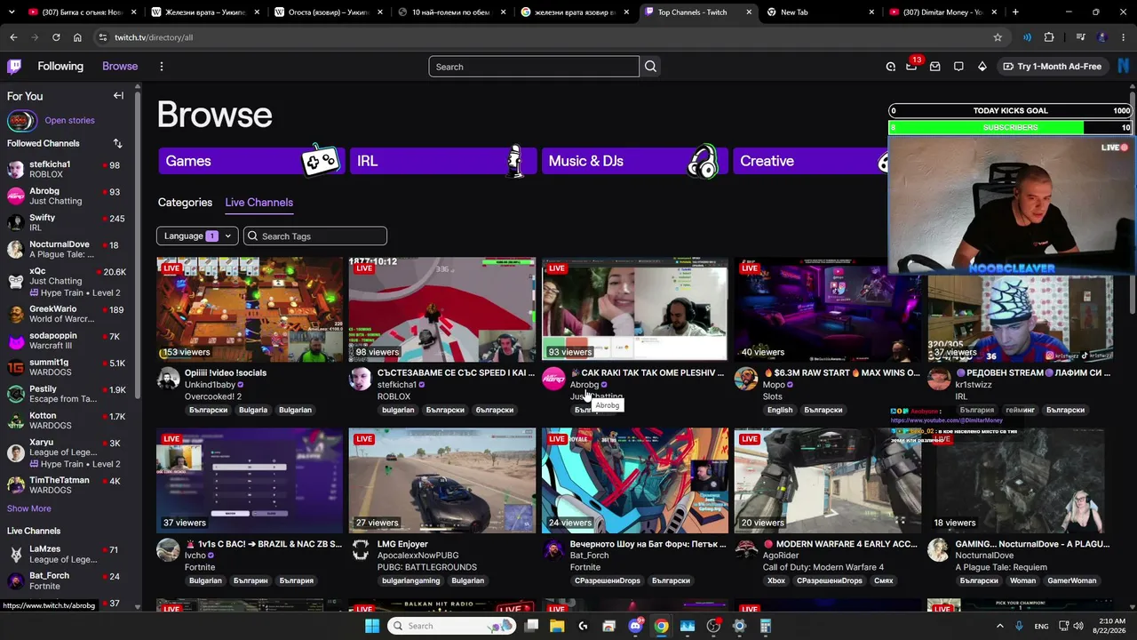Open Chrome extensions puzzle icon

1049,37
